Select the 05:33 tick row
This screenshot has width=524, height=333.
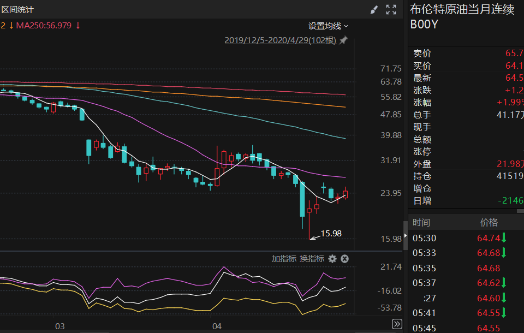(x=466, y=253)
